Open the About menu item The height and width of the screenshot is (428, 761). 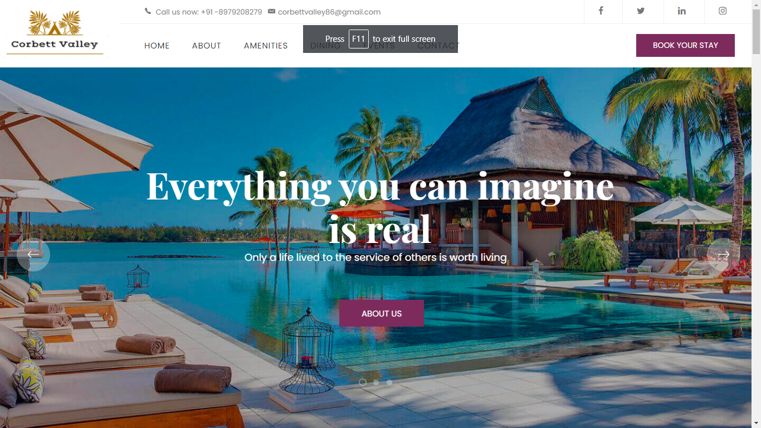pos(207,46)
